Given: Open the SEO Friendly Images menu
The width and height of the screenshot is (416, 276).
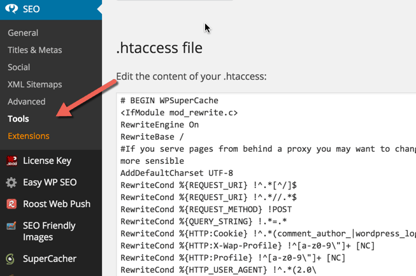Looking at the screenshot, I should pyautogui.click(x=49, y=231).
